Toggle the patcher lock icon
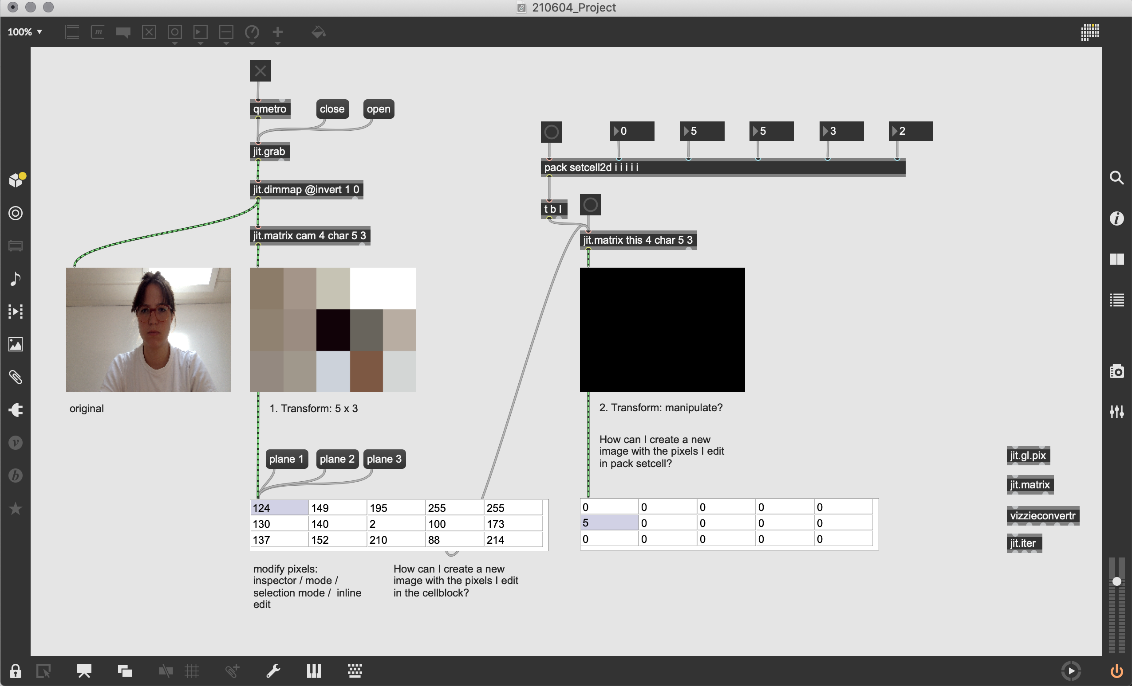The image size is (1132, 686). [x=15, y=671]
